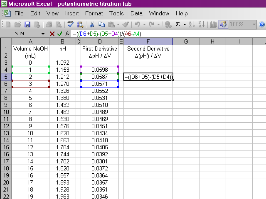Expand the Redo history dropdown arrow
266x199 pixels.
click(x=158, y=25)
